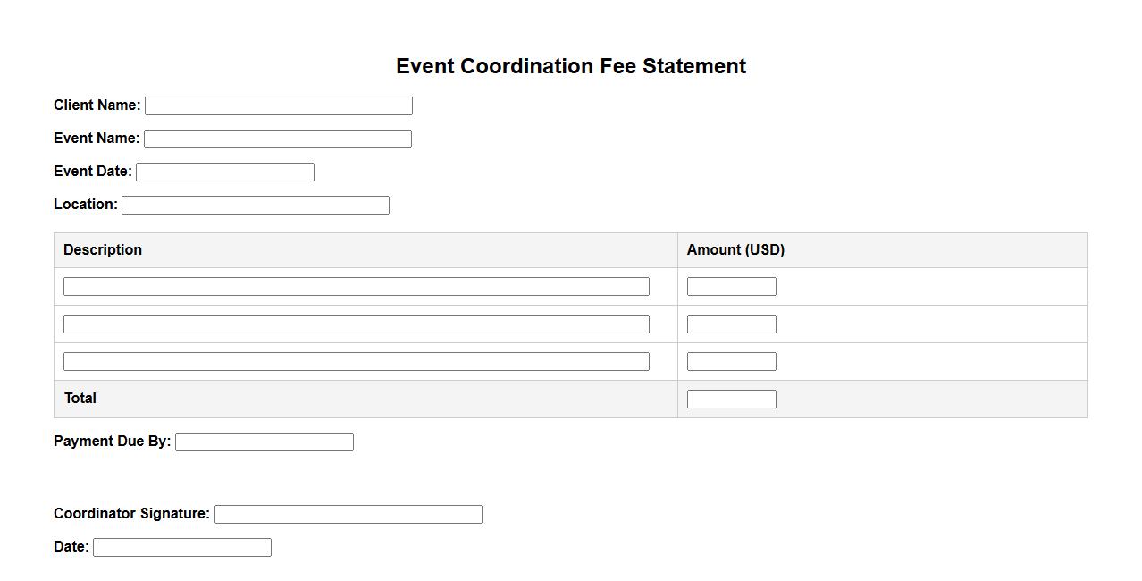
Task: Focus the Event Name text box
Action: [x=277, y=139]
